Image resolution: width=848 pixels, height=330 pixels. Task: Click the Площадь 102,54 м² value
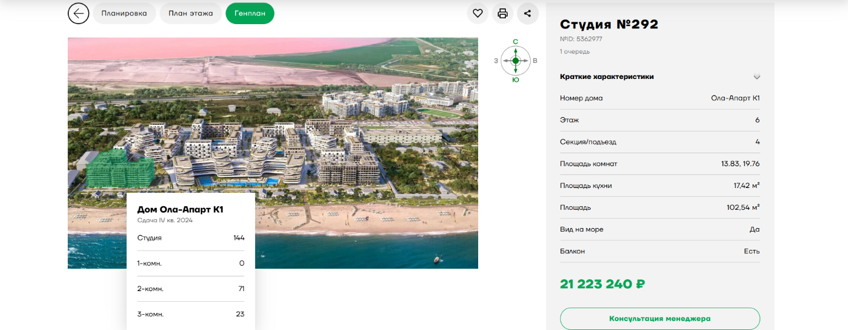743,207
